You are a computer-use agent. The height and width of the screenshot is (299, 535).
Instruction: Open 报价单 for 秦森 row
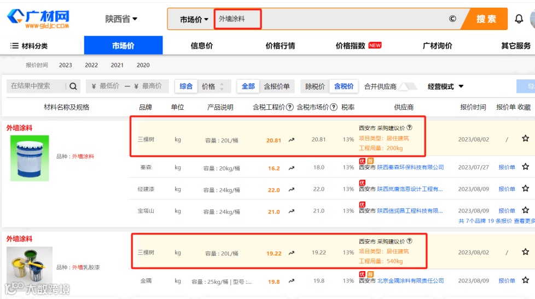click(507, 167)
